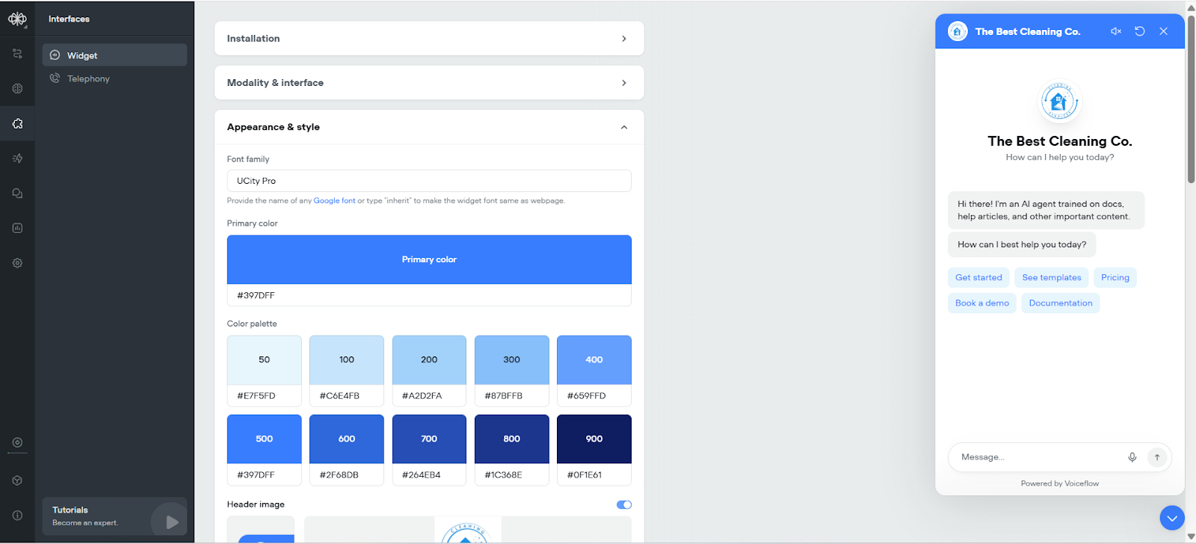The image size is (1196, 544).
Task: Click the Powered by Voiceflow text
Action: pyautogui.click(x=1060, y=483)
